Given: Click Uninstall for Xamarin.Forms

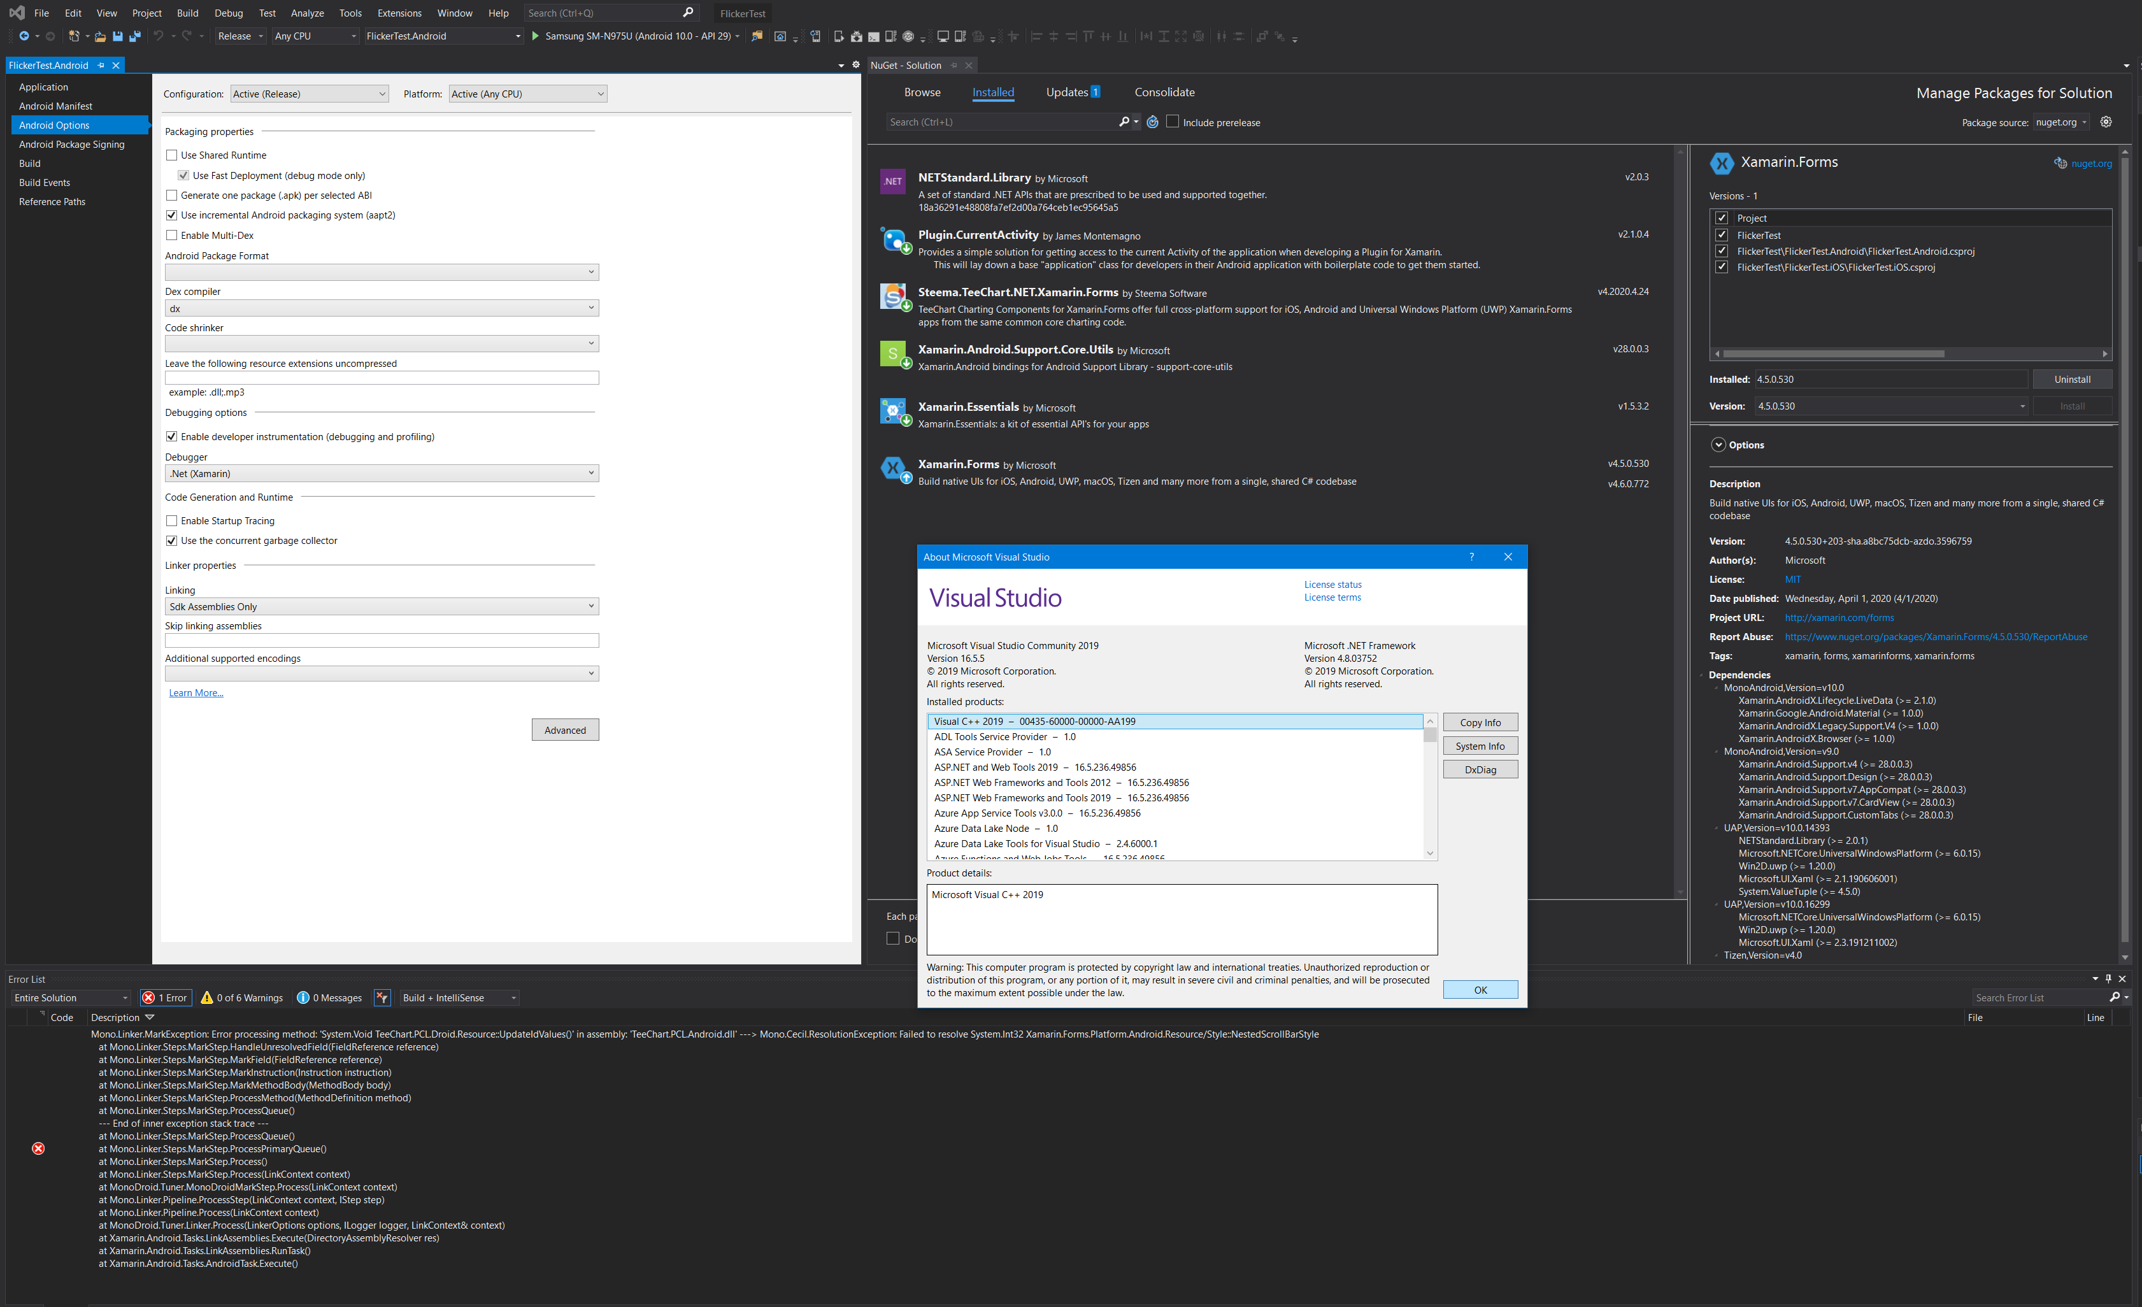Looking at the screenshot, I should [x=2071, y=379].
